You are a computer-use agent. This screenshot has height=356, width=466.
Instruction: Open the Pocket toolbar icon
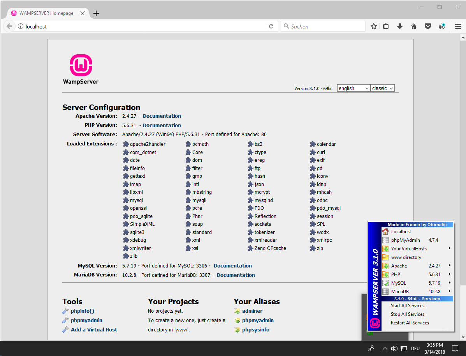pos(428,26)
